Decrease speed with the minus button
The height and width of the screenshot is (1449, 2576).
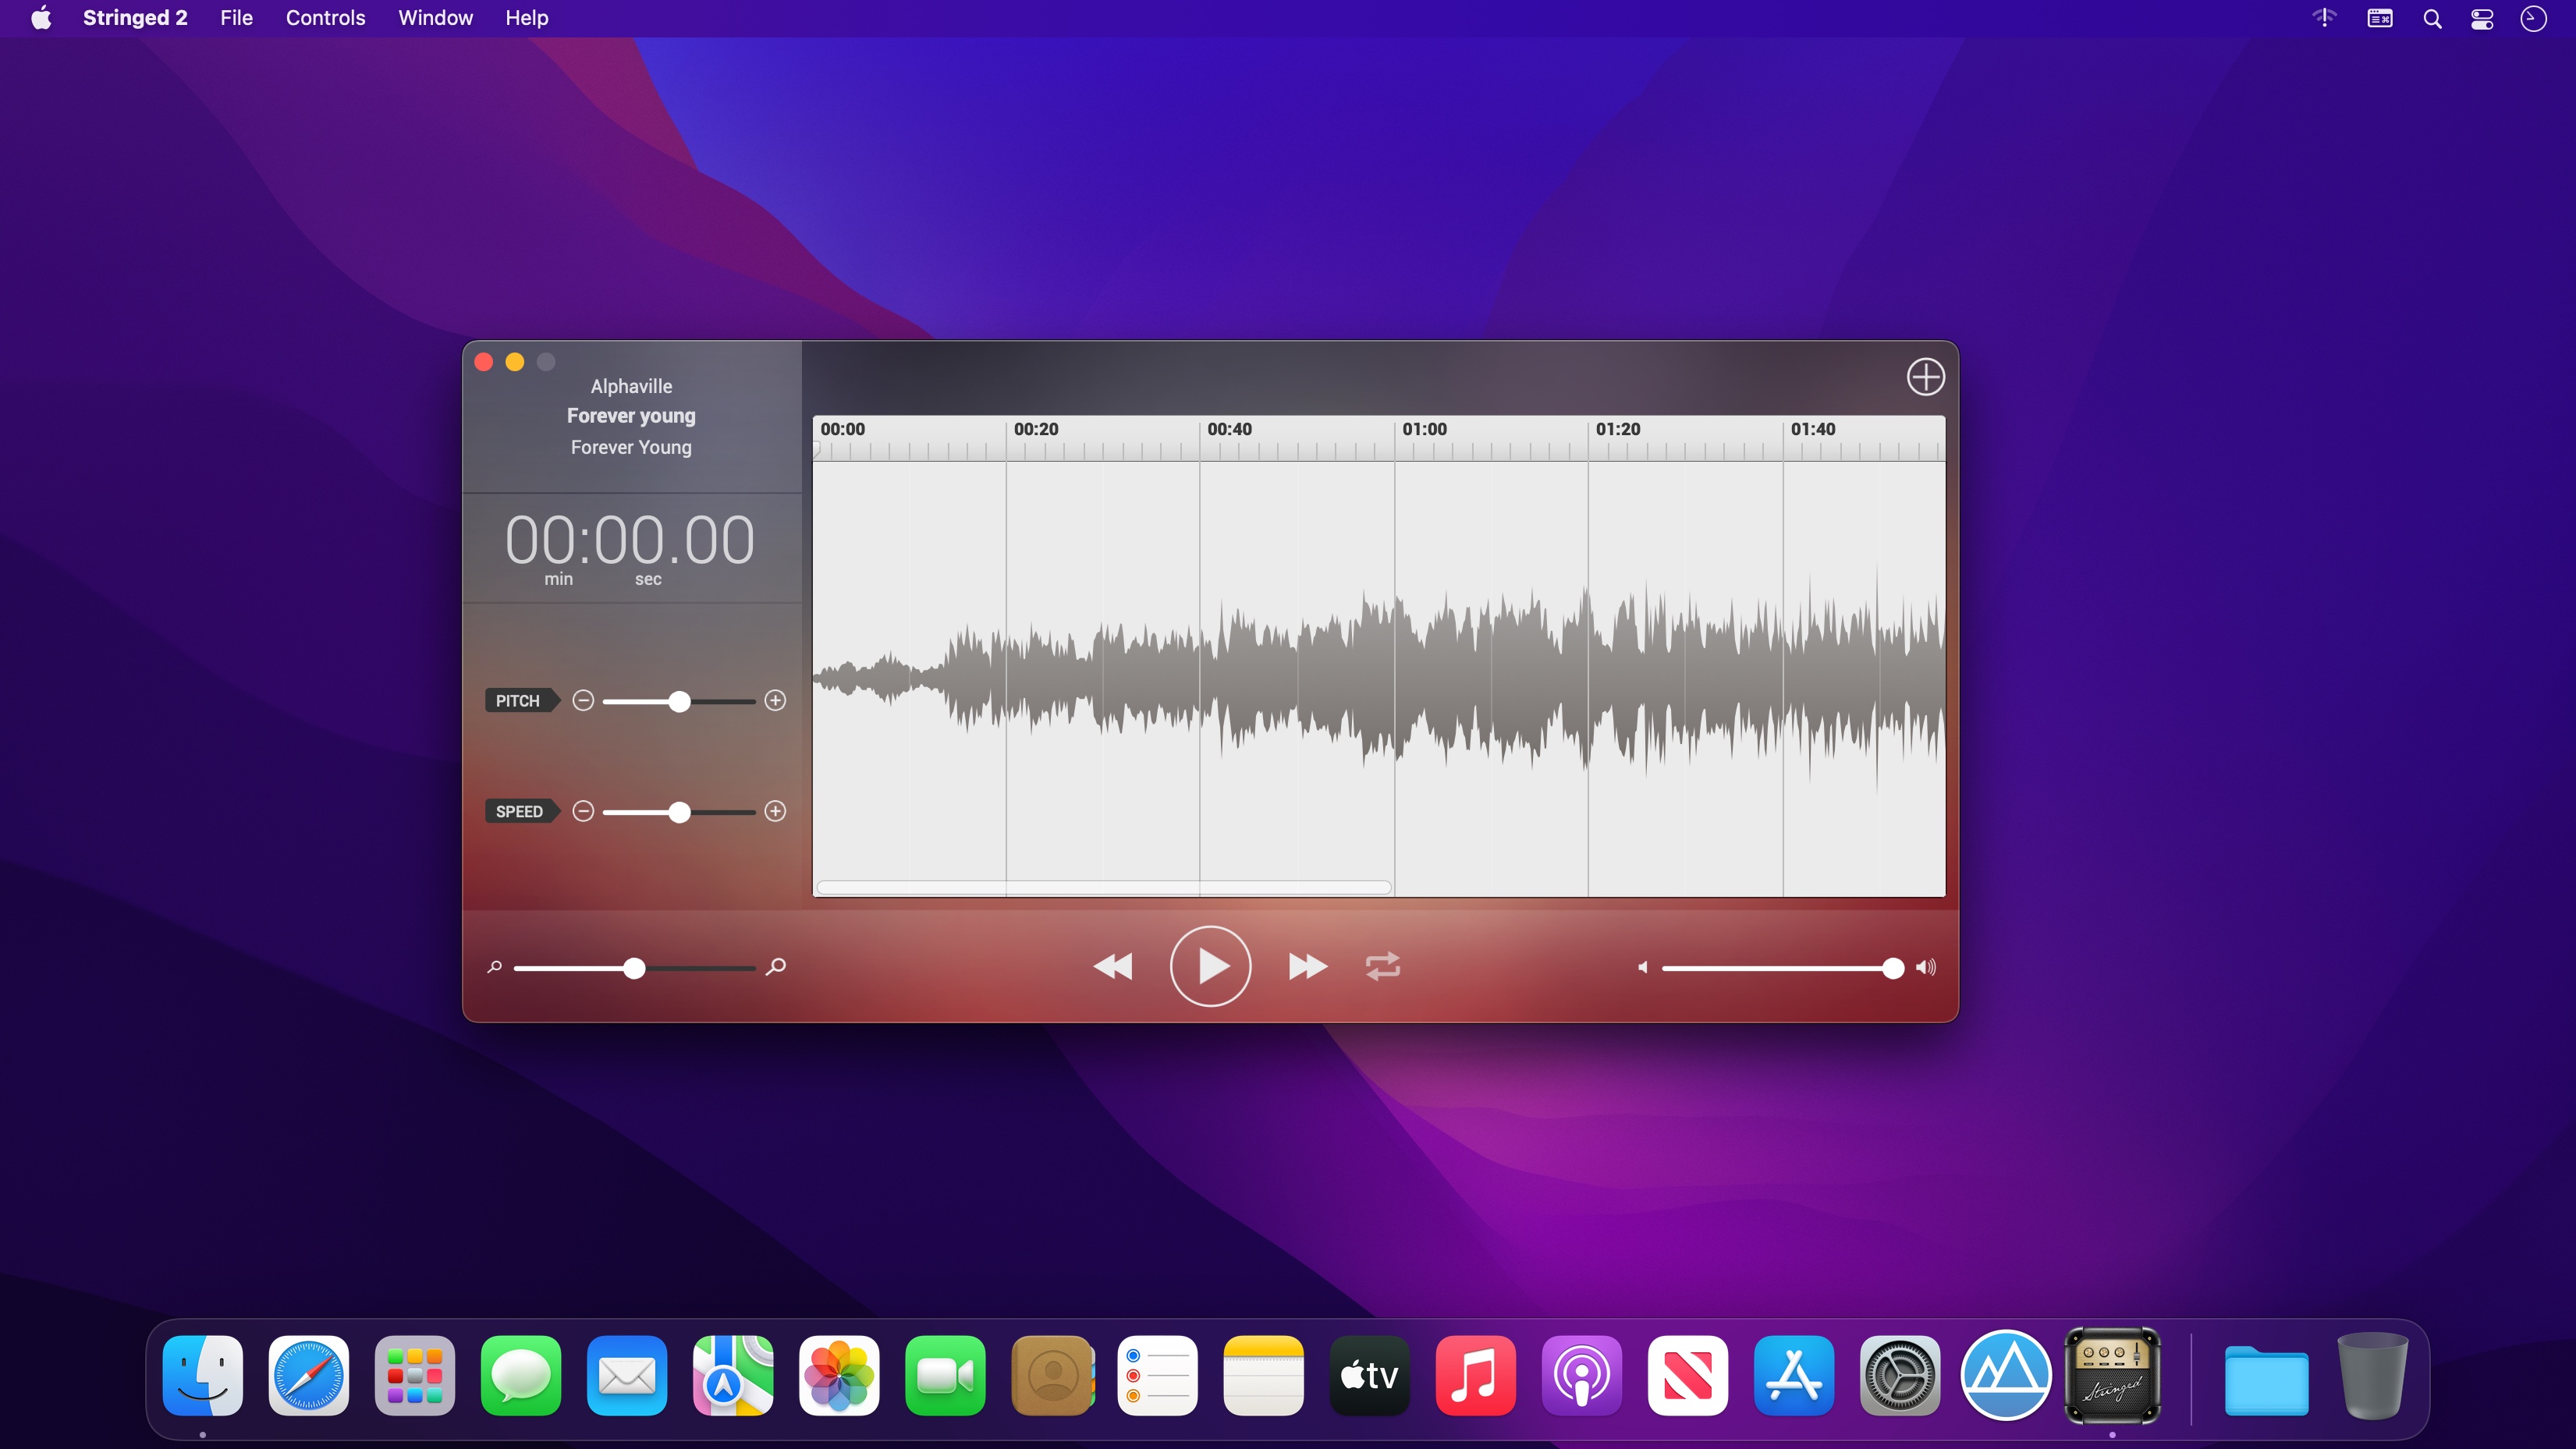pyautogui.click(x=583, y=811)
